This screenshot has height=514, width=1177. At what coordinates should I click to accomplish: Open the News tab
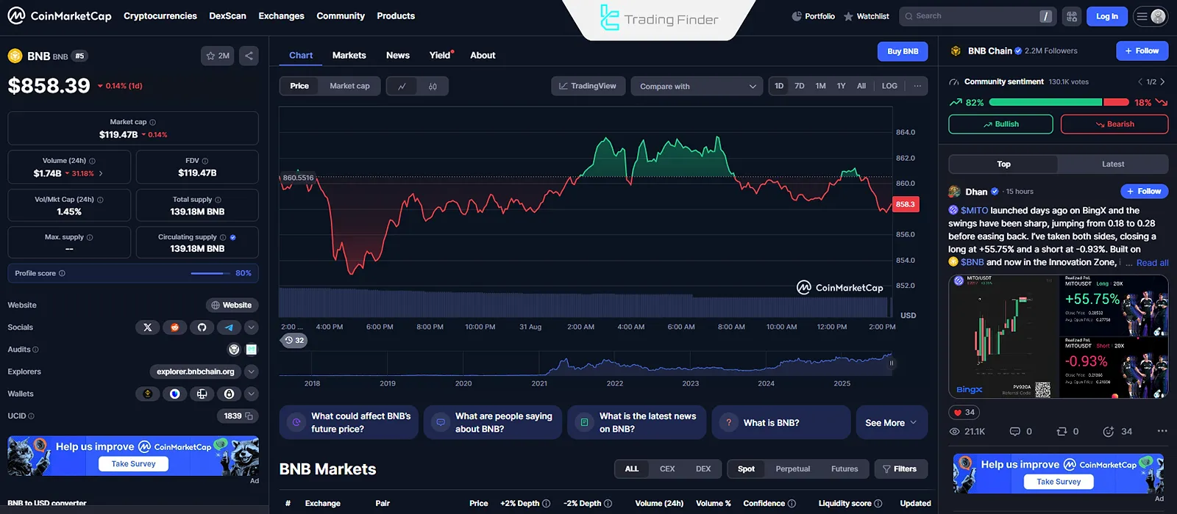pos(398,56)
